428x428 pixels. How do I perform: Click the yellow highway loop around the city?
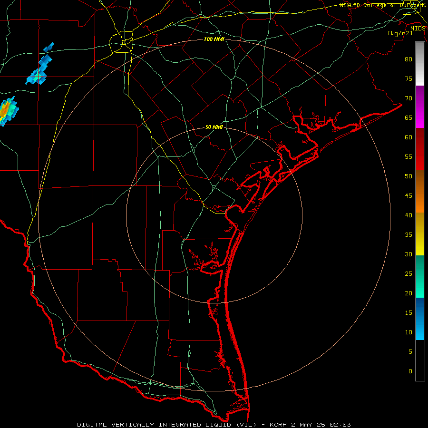(121, 42)
